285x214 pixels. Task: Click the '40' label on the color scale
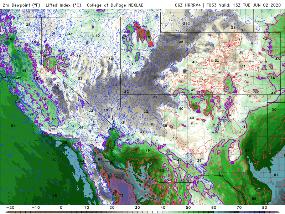coord(163,208)
